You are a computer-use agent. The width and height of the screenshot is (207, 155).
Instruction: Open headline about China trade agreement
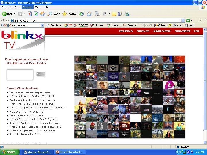point(32,104)
